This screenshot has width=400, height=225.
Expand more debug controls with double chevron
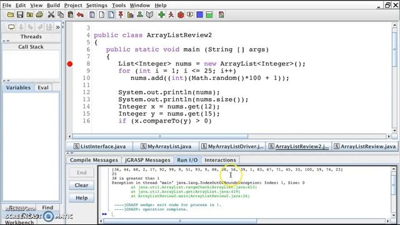pos(57,27)
